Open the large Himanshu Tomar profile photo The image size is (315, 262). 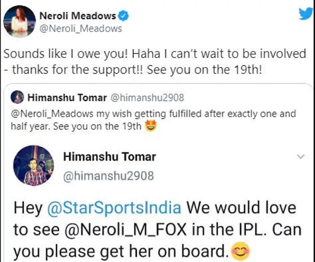click(33, 166)
